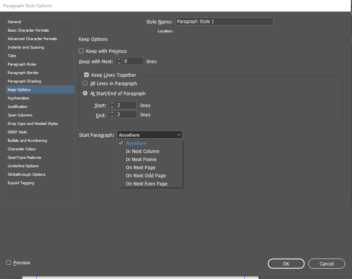Pick On Next Page from list
The height and width of the screenshot is (279, 352).
point(140,167)
